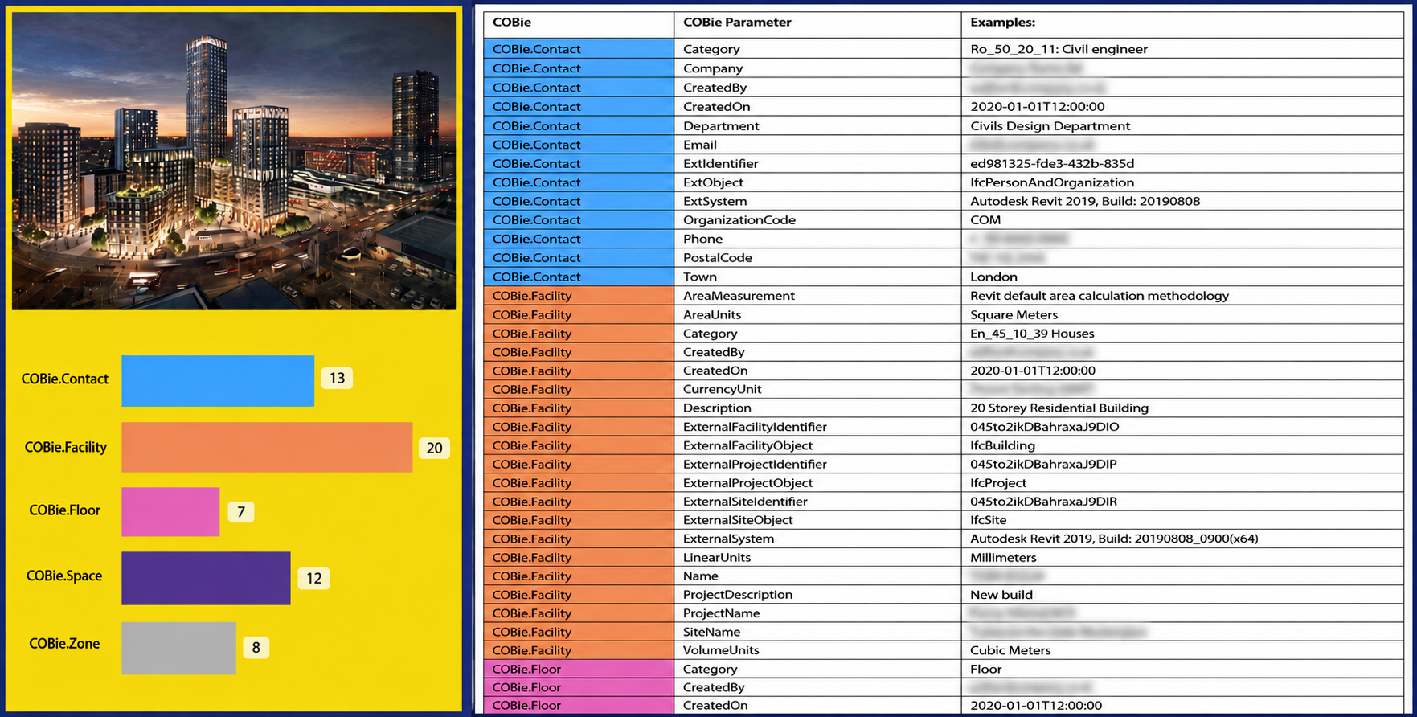Click the value label 8 beside Zone bar
The width and height of the screenshot is (1417, 717).
click(256, 647)
